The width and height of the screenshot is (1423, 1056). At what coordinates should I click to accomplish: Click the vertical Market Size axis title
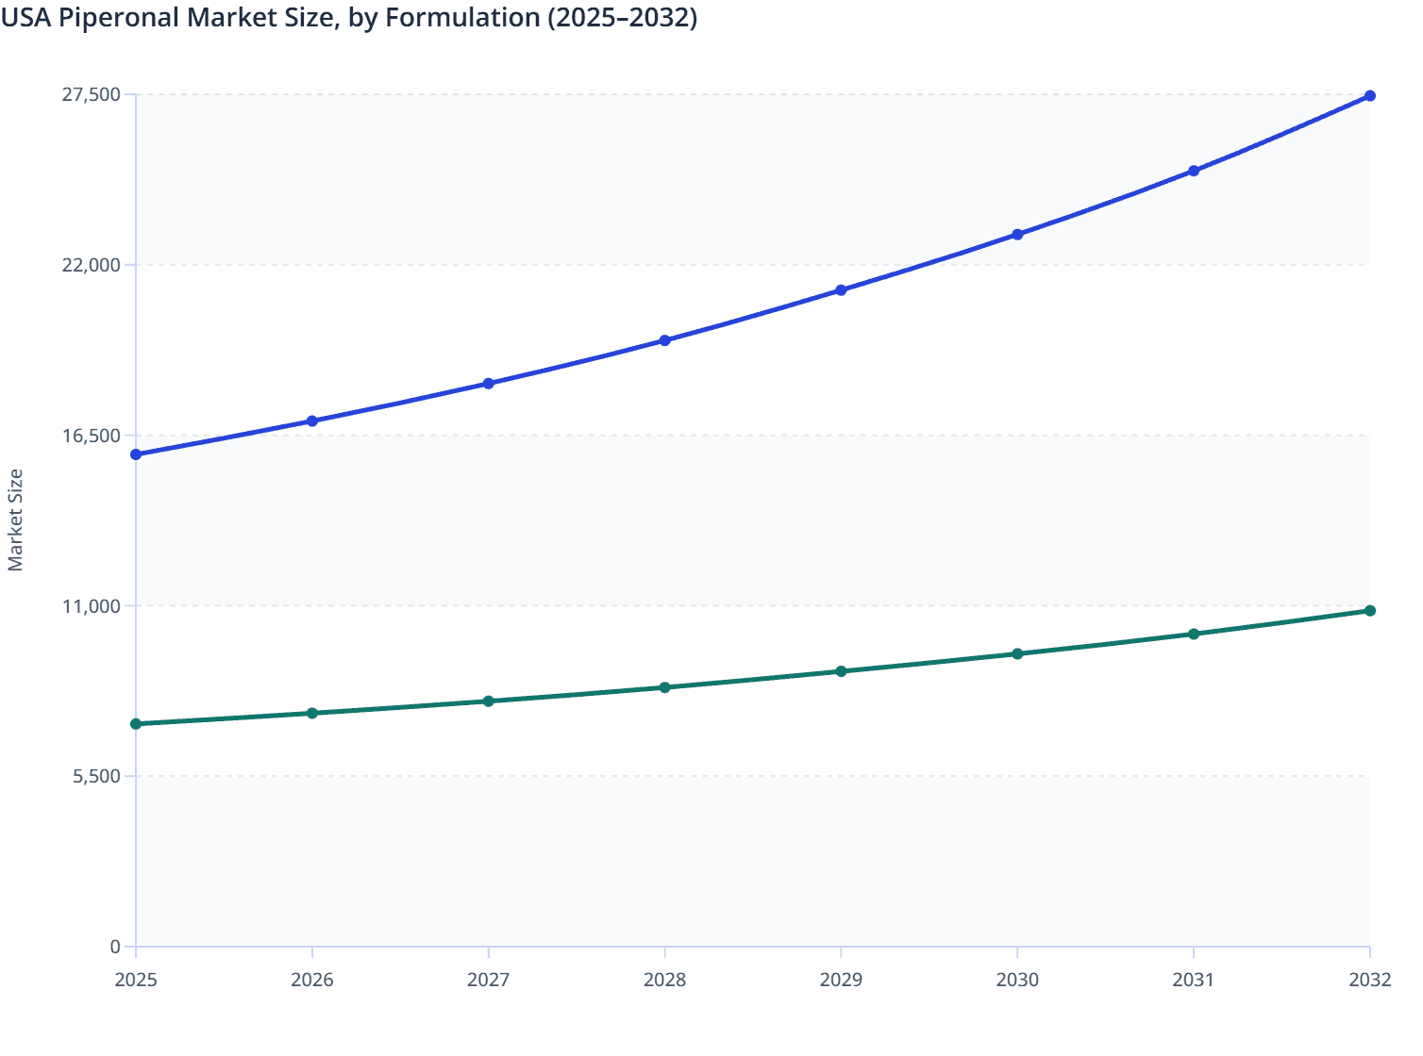[x=16, y=519]
